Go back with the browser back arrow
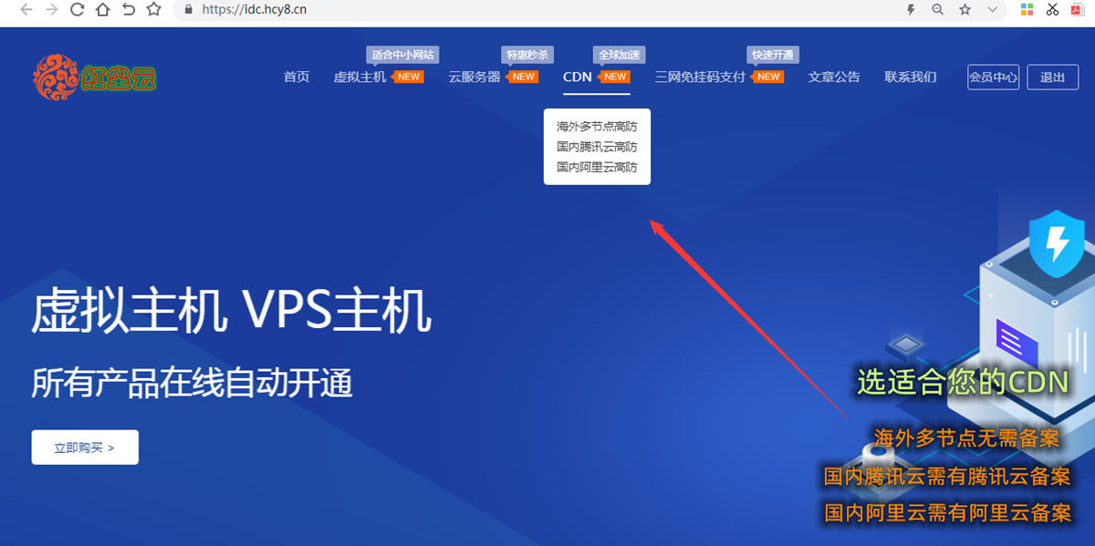The height and width of the screenshot is (546, 1095). click(x=26, y=9)
